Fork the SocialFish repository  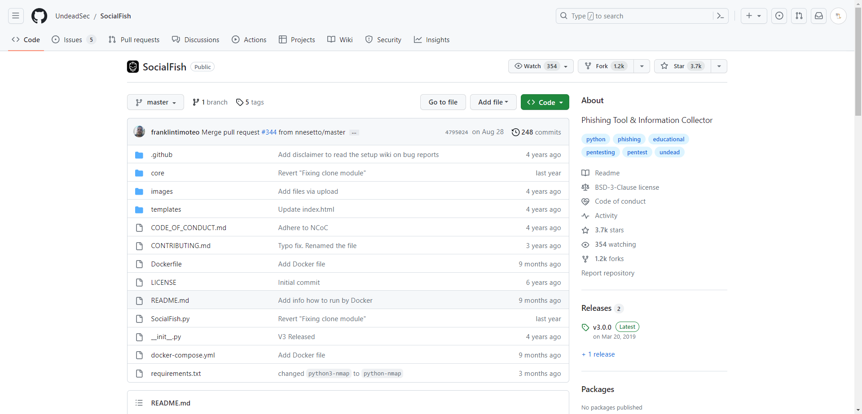click(x=606, y=66)
